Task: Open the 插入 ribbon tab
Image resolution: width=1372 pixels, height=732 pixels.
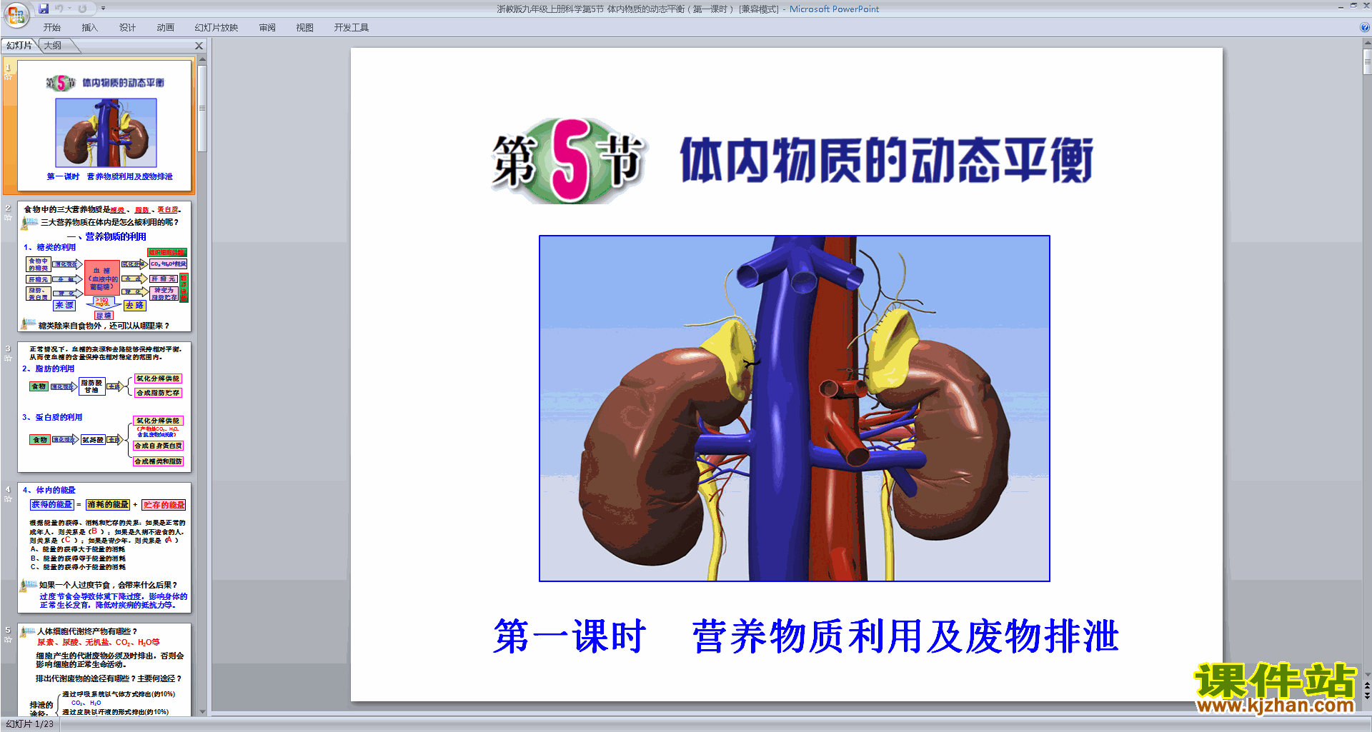Action: (x=89, y=27)
